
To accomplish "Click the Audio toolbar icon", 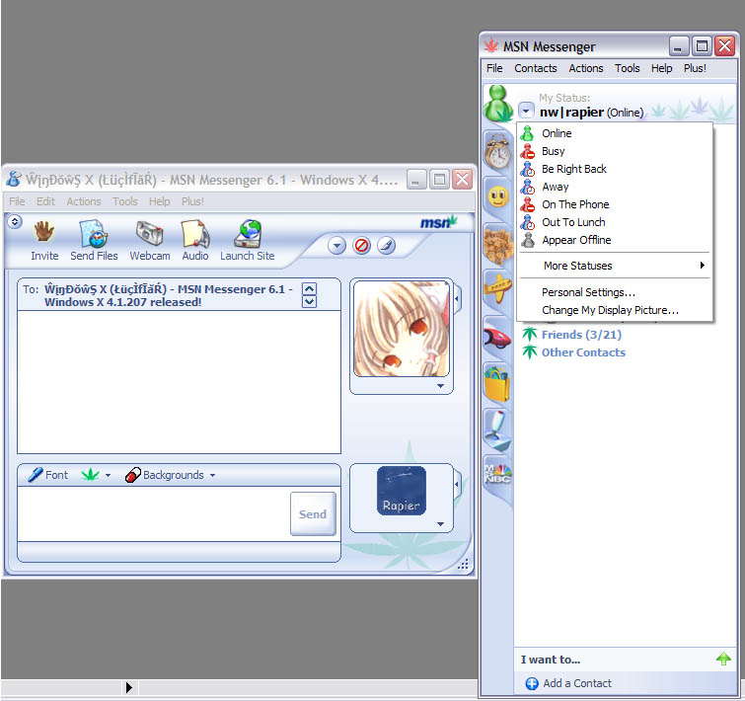I will pyautogui.click(x=195, y=233).
